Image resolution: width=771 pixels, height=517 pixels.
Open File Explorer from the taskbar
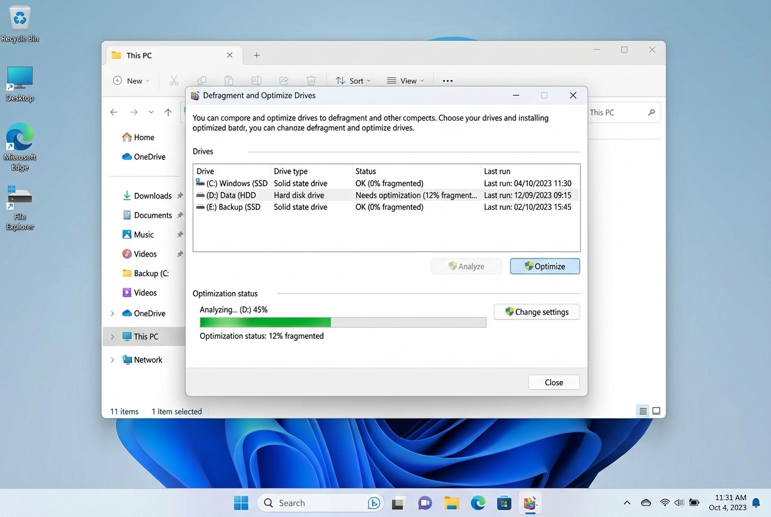coord(451,503)
